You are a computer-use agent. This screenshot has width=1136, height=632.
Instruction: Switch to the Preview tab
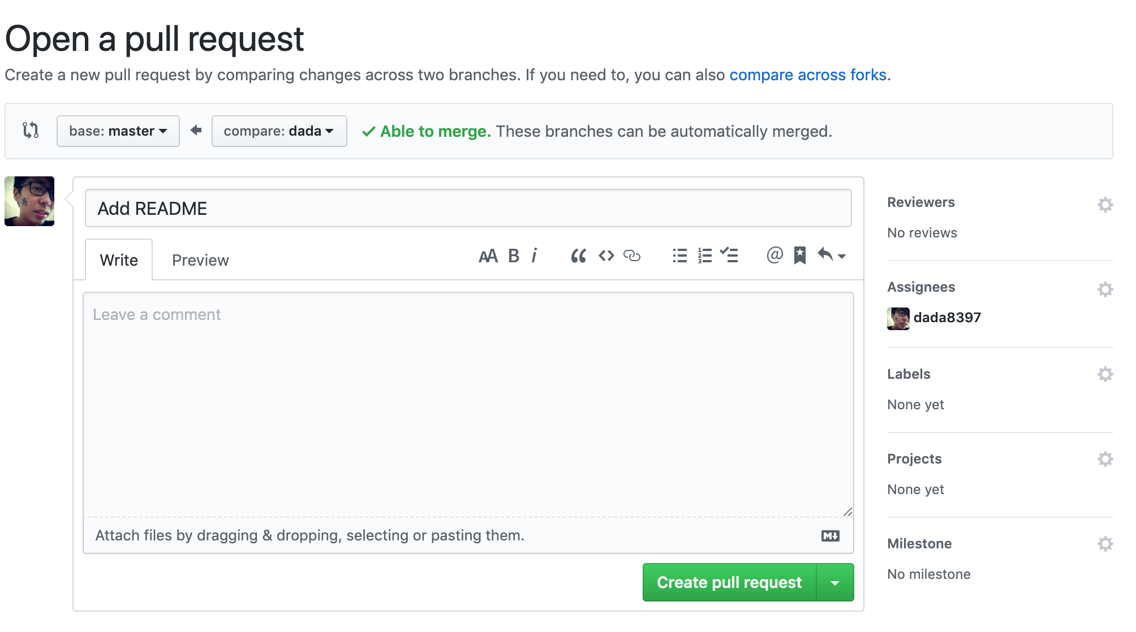(200, 260)
